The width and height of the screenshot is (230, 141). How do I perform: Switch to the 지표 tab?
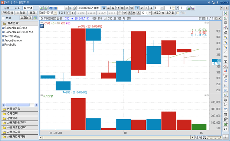(x=17, y=8)
